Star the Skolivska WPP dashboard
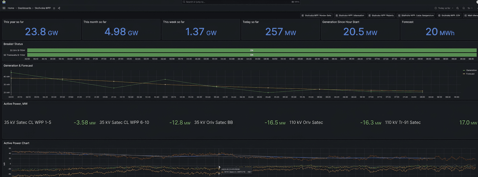478x177 pixels. [x=54, y=8]
